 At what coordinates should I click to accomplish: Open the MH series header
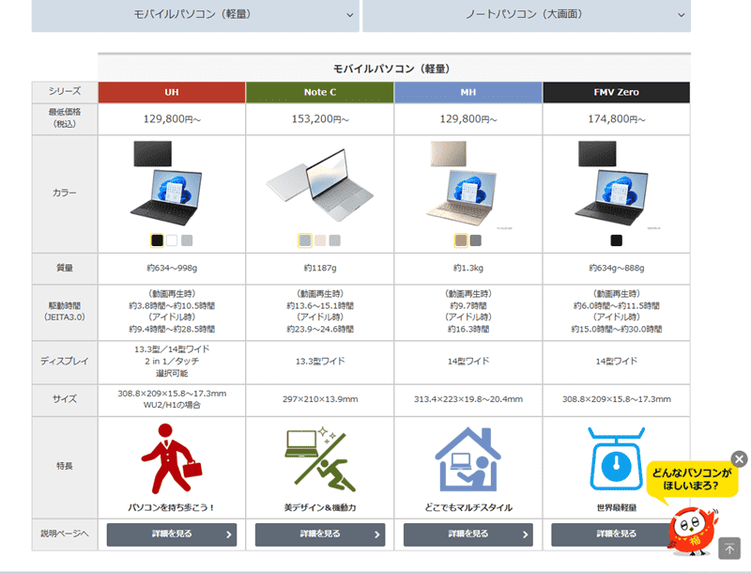pyautogui.click(x=467, y=92)
